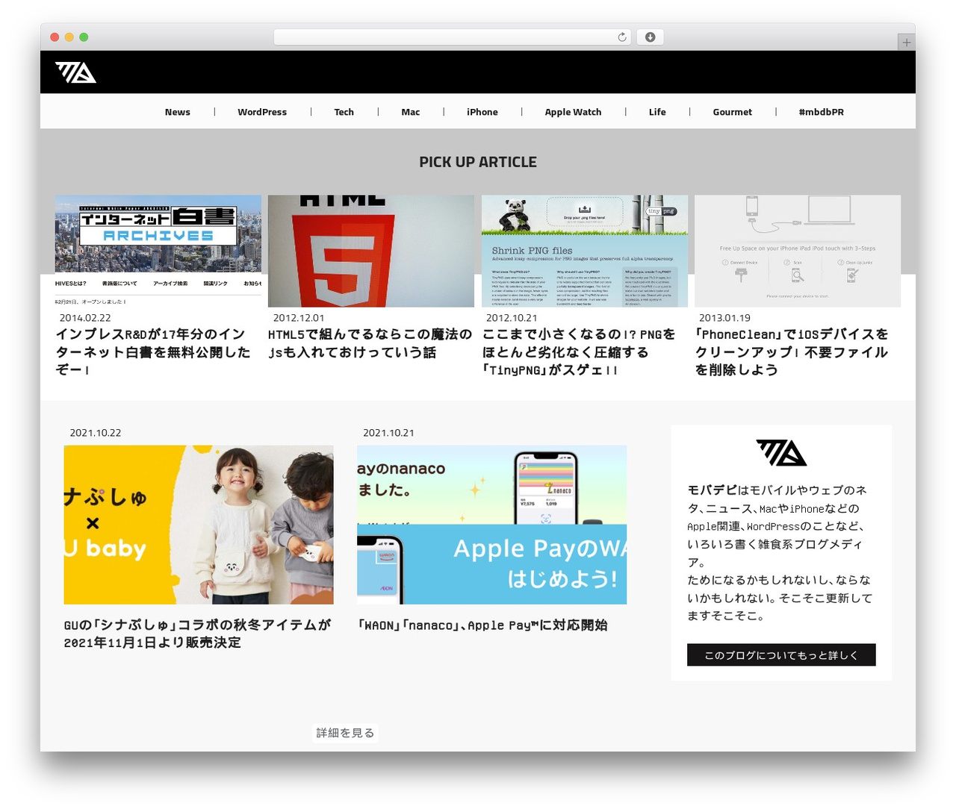
Task: Open the Mac category
Action: click(411, 112)
